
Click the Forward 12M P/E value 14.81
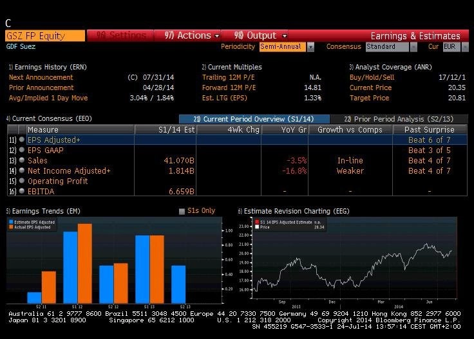point(312,87)
